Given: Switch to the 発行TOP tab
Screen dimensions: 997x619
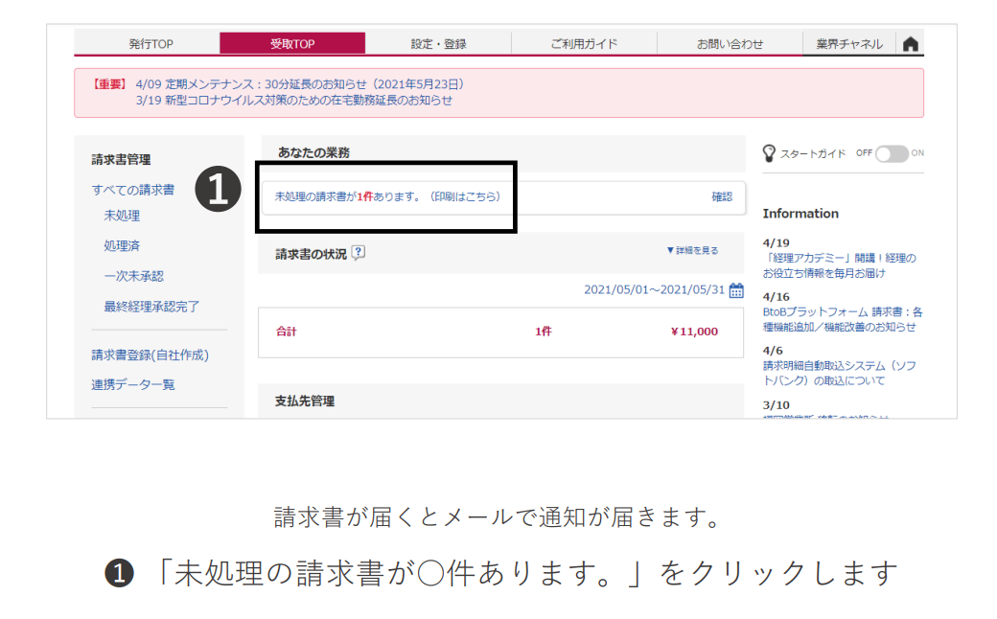Looking at the screenshot, I should point(151,44).
